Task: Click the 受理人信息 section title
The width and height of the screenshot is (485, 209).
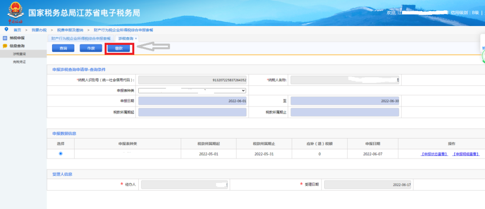Action: click(x=62, y=174)
